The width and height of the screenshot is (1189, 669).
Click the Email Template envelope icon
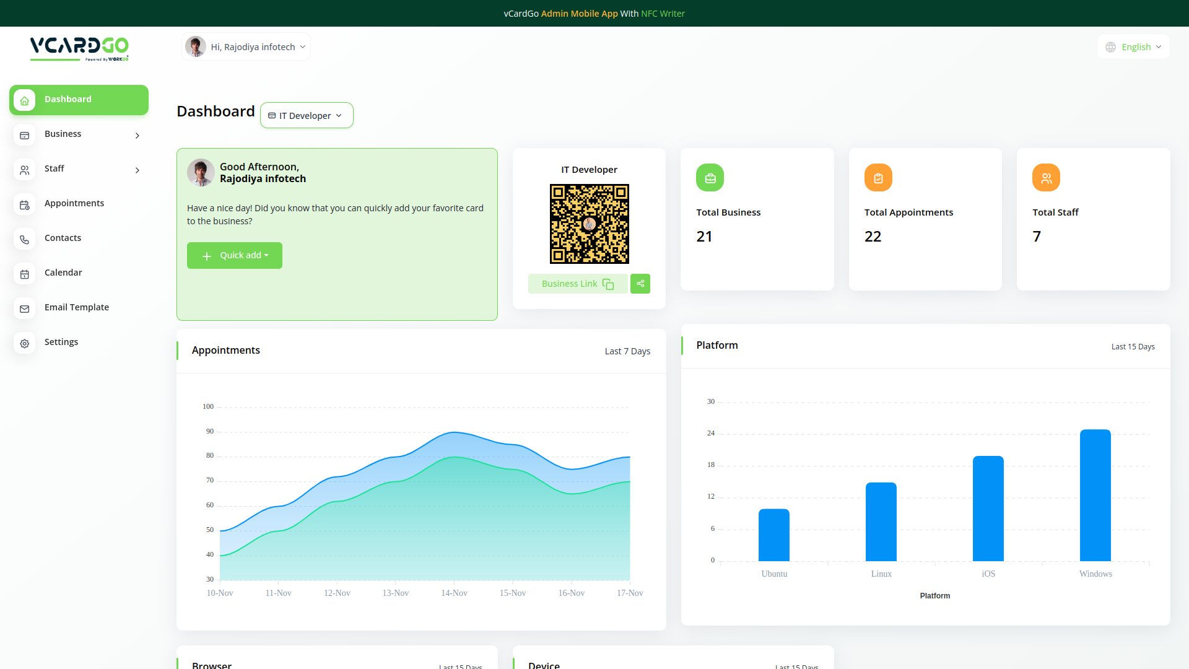click(x=25, y=308)
